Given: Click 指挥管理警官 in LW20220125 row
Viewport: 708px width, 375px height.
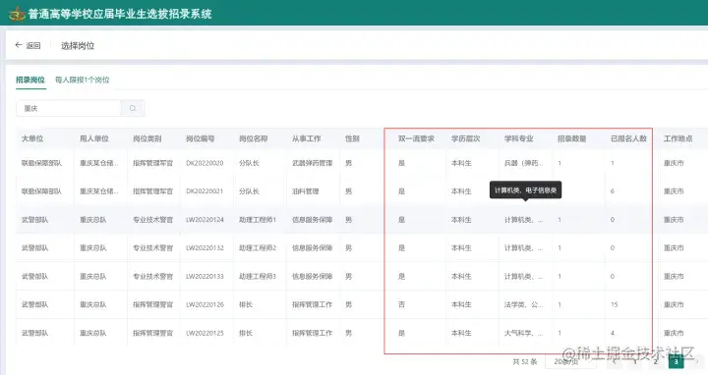Looking at the screenshot, I should (152, 333).
